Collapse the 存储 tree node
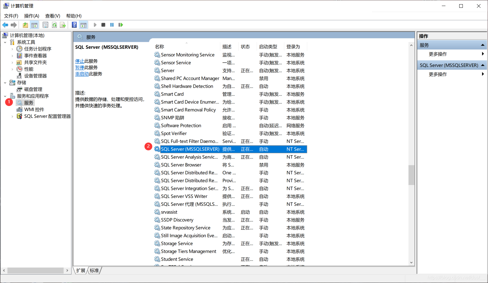Viewport: 488px width, 283px height. point(5,83)
